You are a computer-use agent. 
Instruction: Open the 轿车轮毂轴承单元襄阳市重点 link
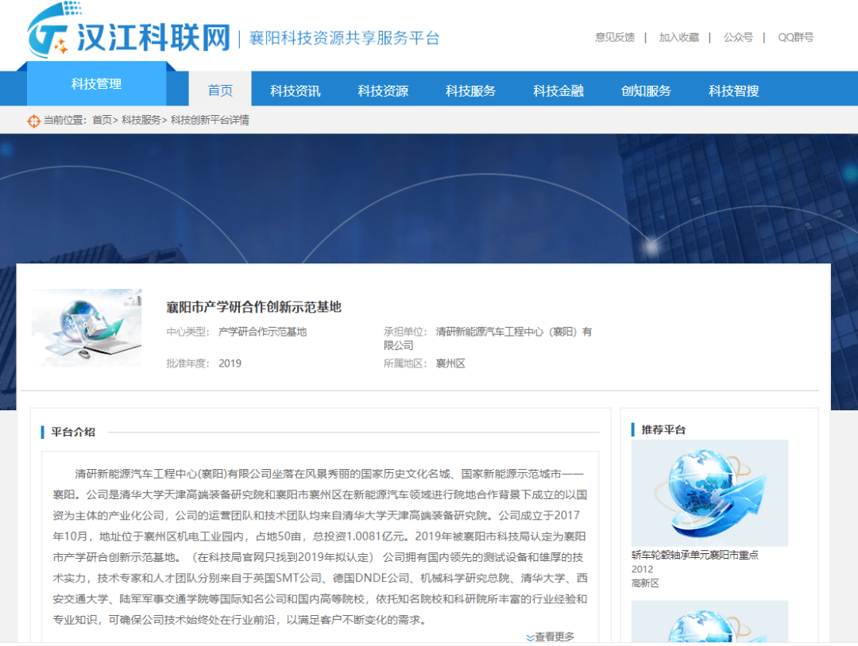[695, 555]
